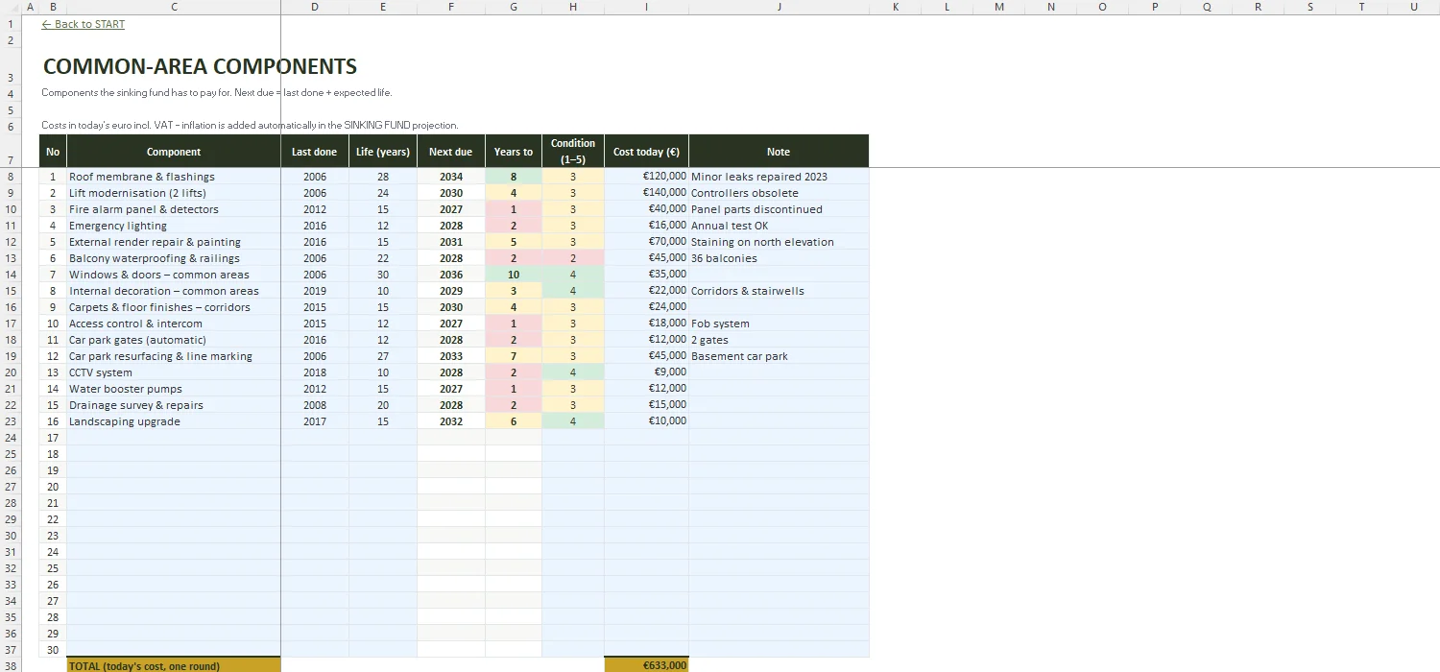Select column D header
Image resolution: width=1440 pixels, height=672 pixels.
[x=315, y=7]
